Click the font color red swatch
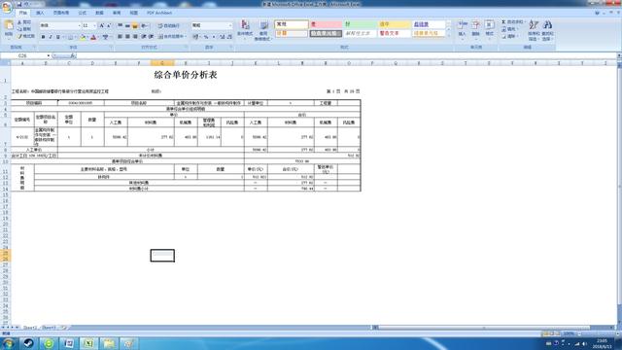Image resolution: width=622 pixels, height=350 pixels. point(93,37)
